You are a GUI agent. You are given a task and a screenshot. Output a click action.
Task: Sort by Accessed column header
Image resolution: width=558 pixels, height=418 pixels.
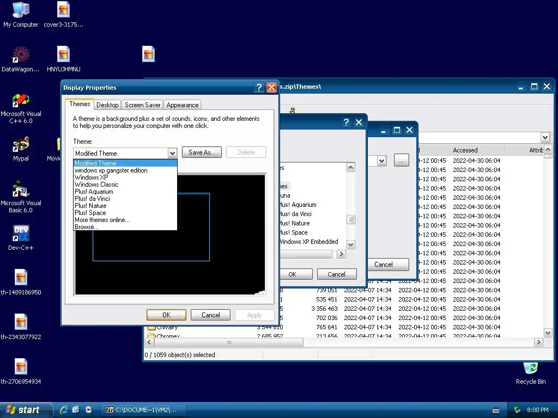[x=476, y=150]
